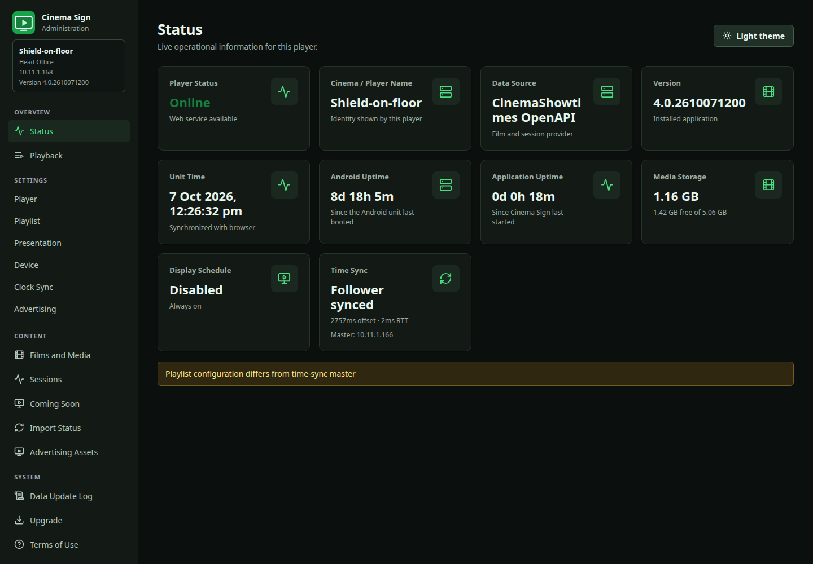Go to Player settings

tap(69, 199)
